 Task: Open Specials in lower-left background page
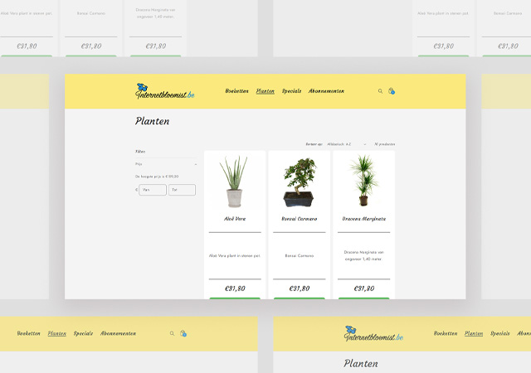tap(83, 333)
